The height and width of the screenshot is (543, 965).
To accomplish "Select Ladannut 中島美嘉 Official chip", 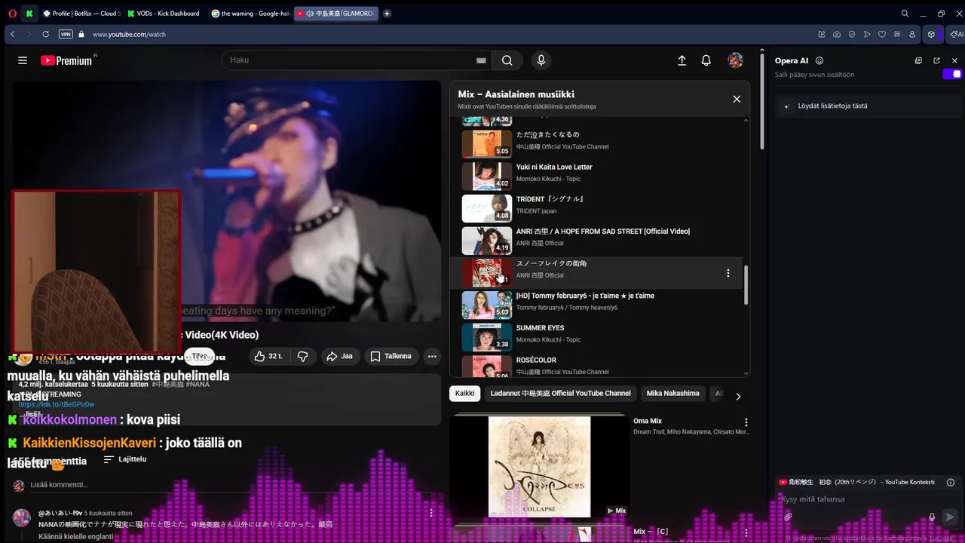I will pos(560,393).
